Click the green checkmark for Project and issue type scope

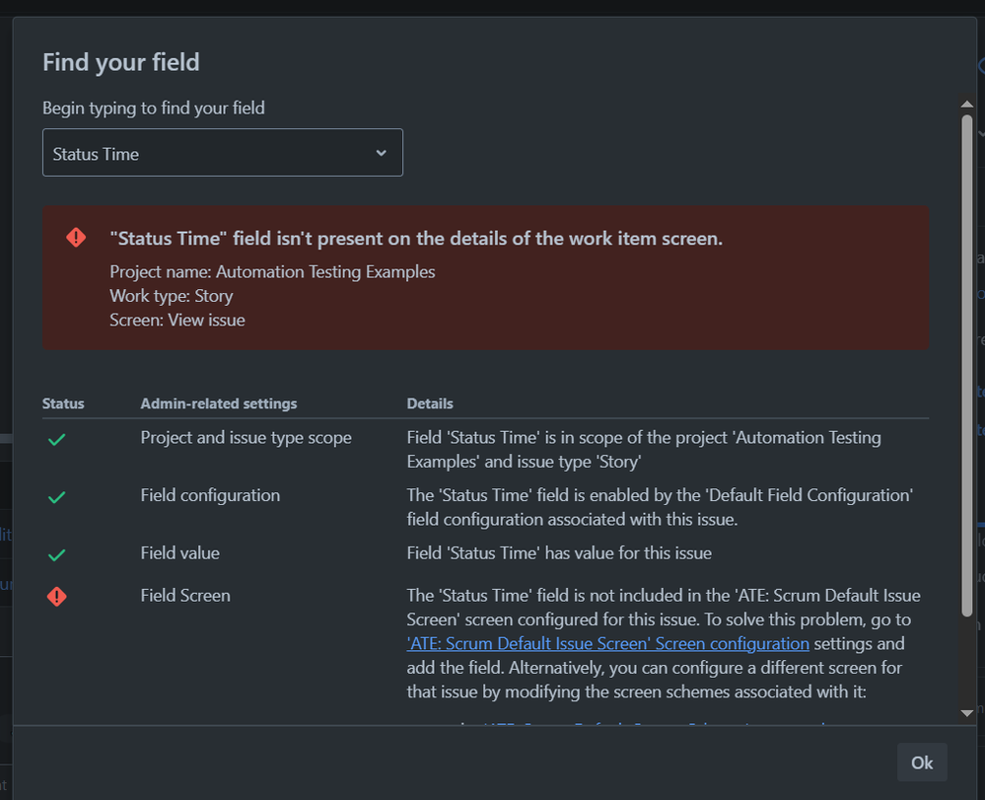[57, 439]
